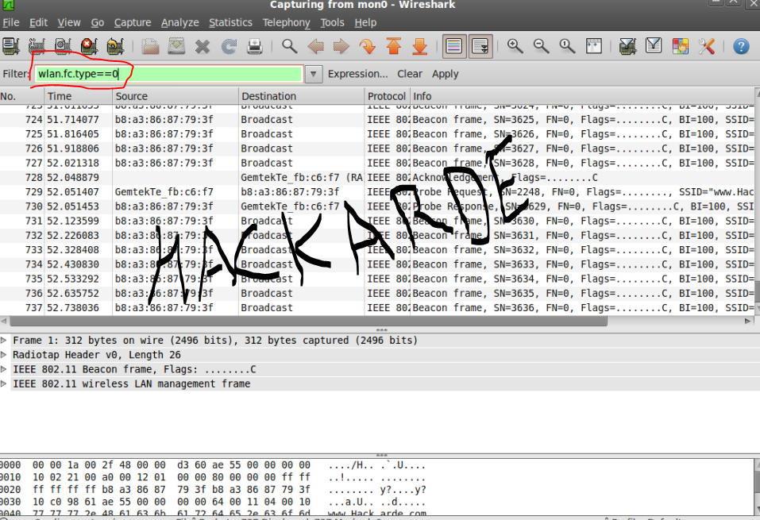Print packets toolbar icon
760x520 pixels.
pyautogui.click(x=255, y=46)
